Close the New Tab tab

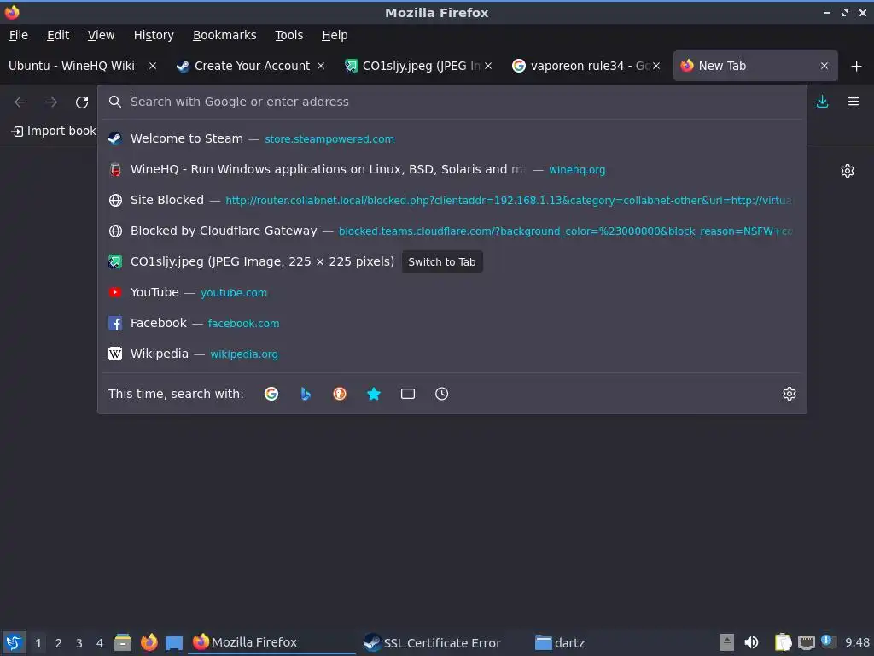pyautogui.click(x=824, y=66)
